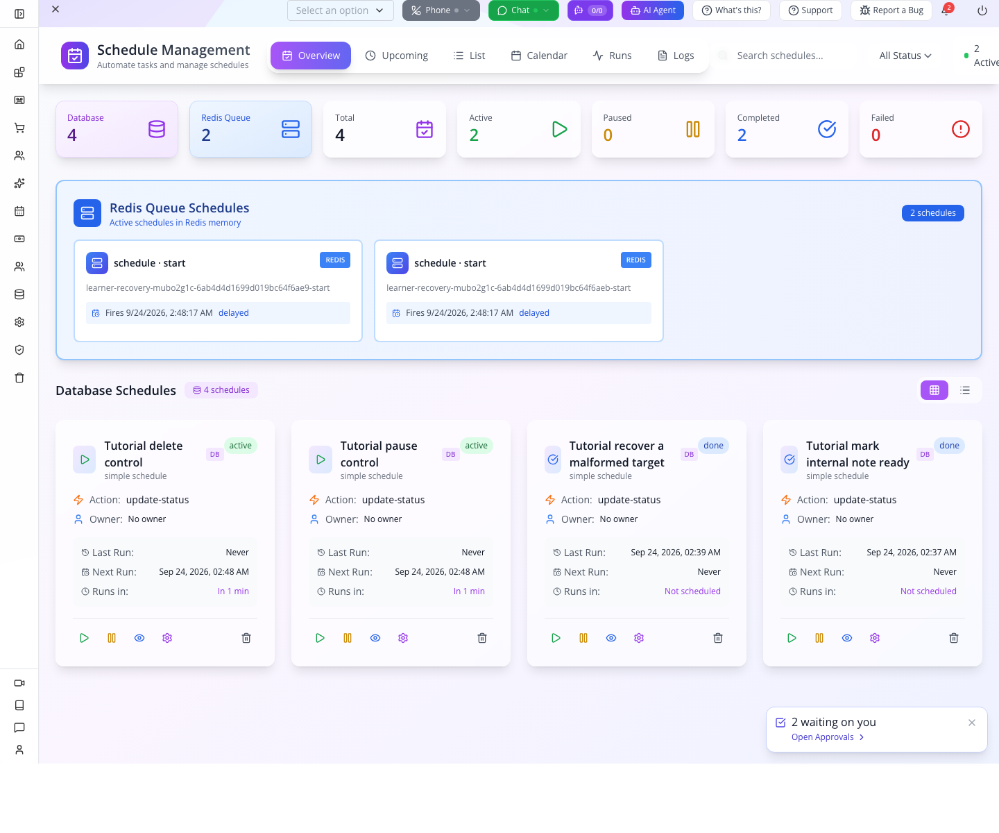Select the Redis Queue stat card
Viewport: 999px width, 833px height.
coord(250,129)
